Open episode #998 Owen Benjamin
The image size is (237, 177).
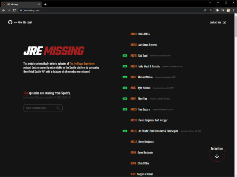[x=142, y=153]
